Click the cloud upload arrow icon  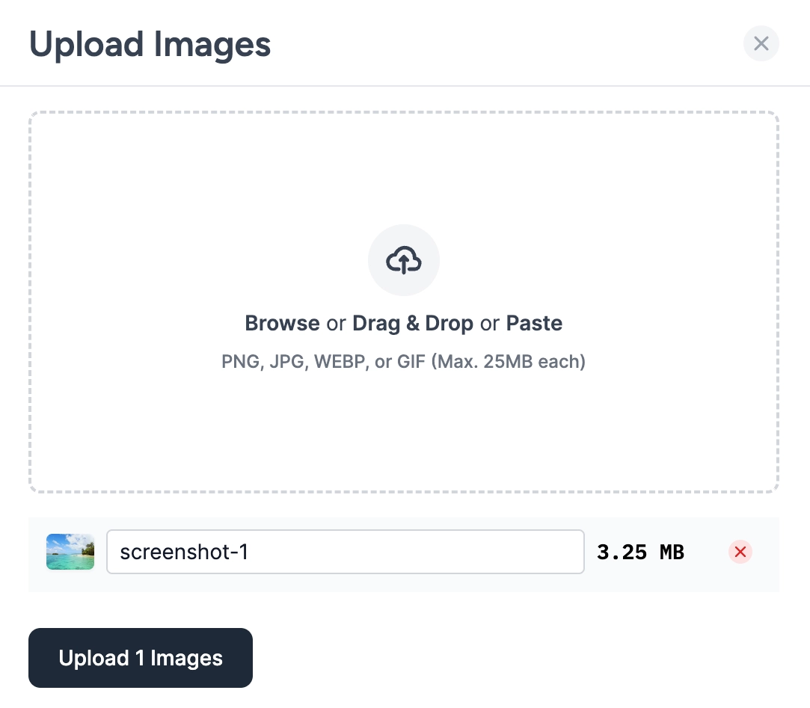point(403,259)
